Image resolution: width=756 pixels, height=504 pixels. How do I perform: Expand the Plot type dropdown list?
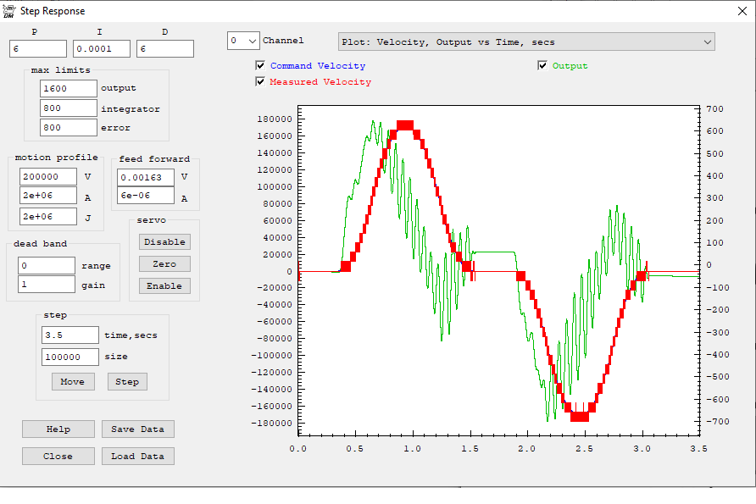point(707,42)
